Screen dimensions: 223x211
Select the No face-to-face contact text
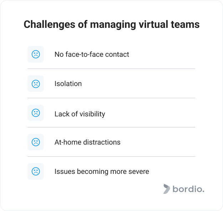click(92, 54)
